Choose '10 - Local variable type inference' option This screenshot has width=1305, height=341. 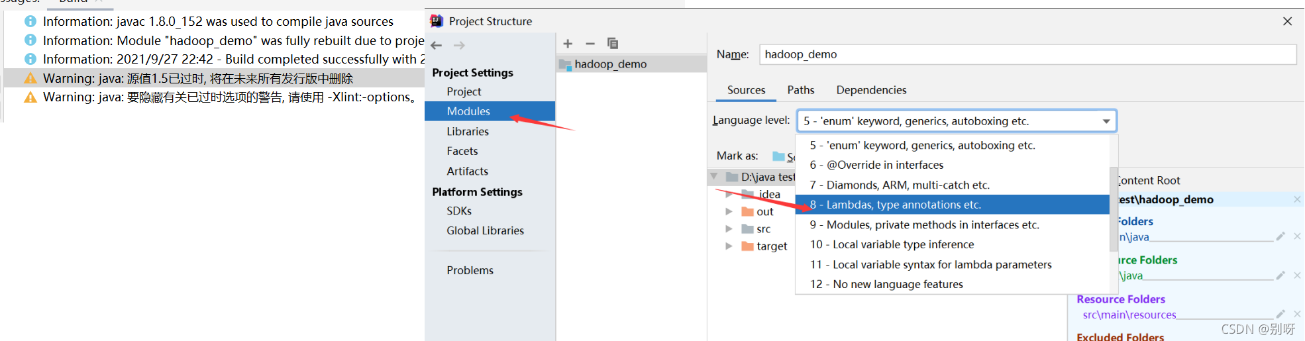(x=953, y=244)
